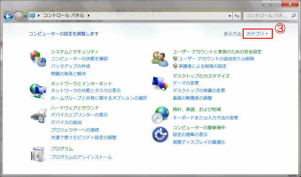The image size is (301, 177).
Task: Open ネットワークの状態とタスクの表示 link
Action: coord(86,90)
